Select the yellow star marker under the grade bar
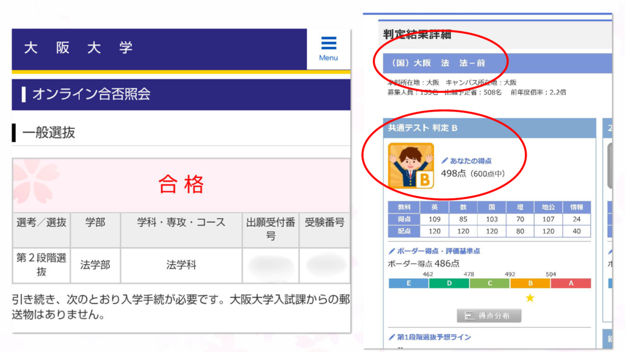Image resolution: width=625 pixels, height=352 pixels. tap(530, 298)
